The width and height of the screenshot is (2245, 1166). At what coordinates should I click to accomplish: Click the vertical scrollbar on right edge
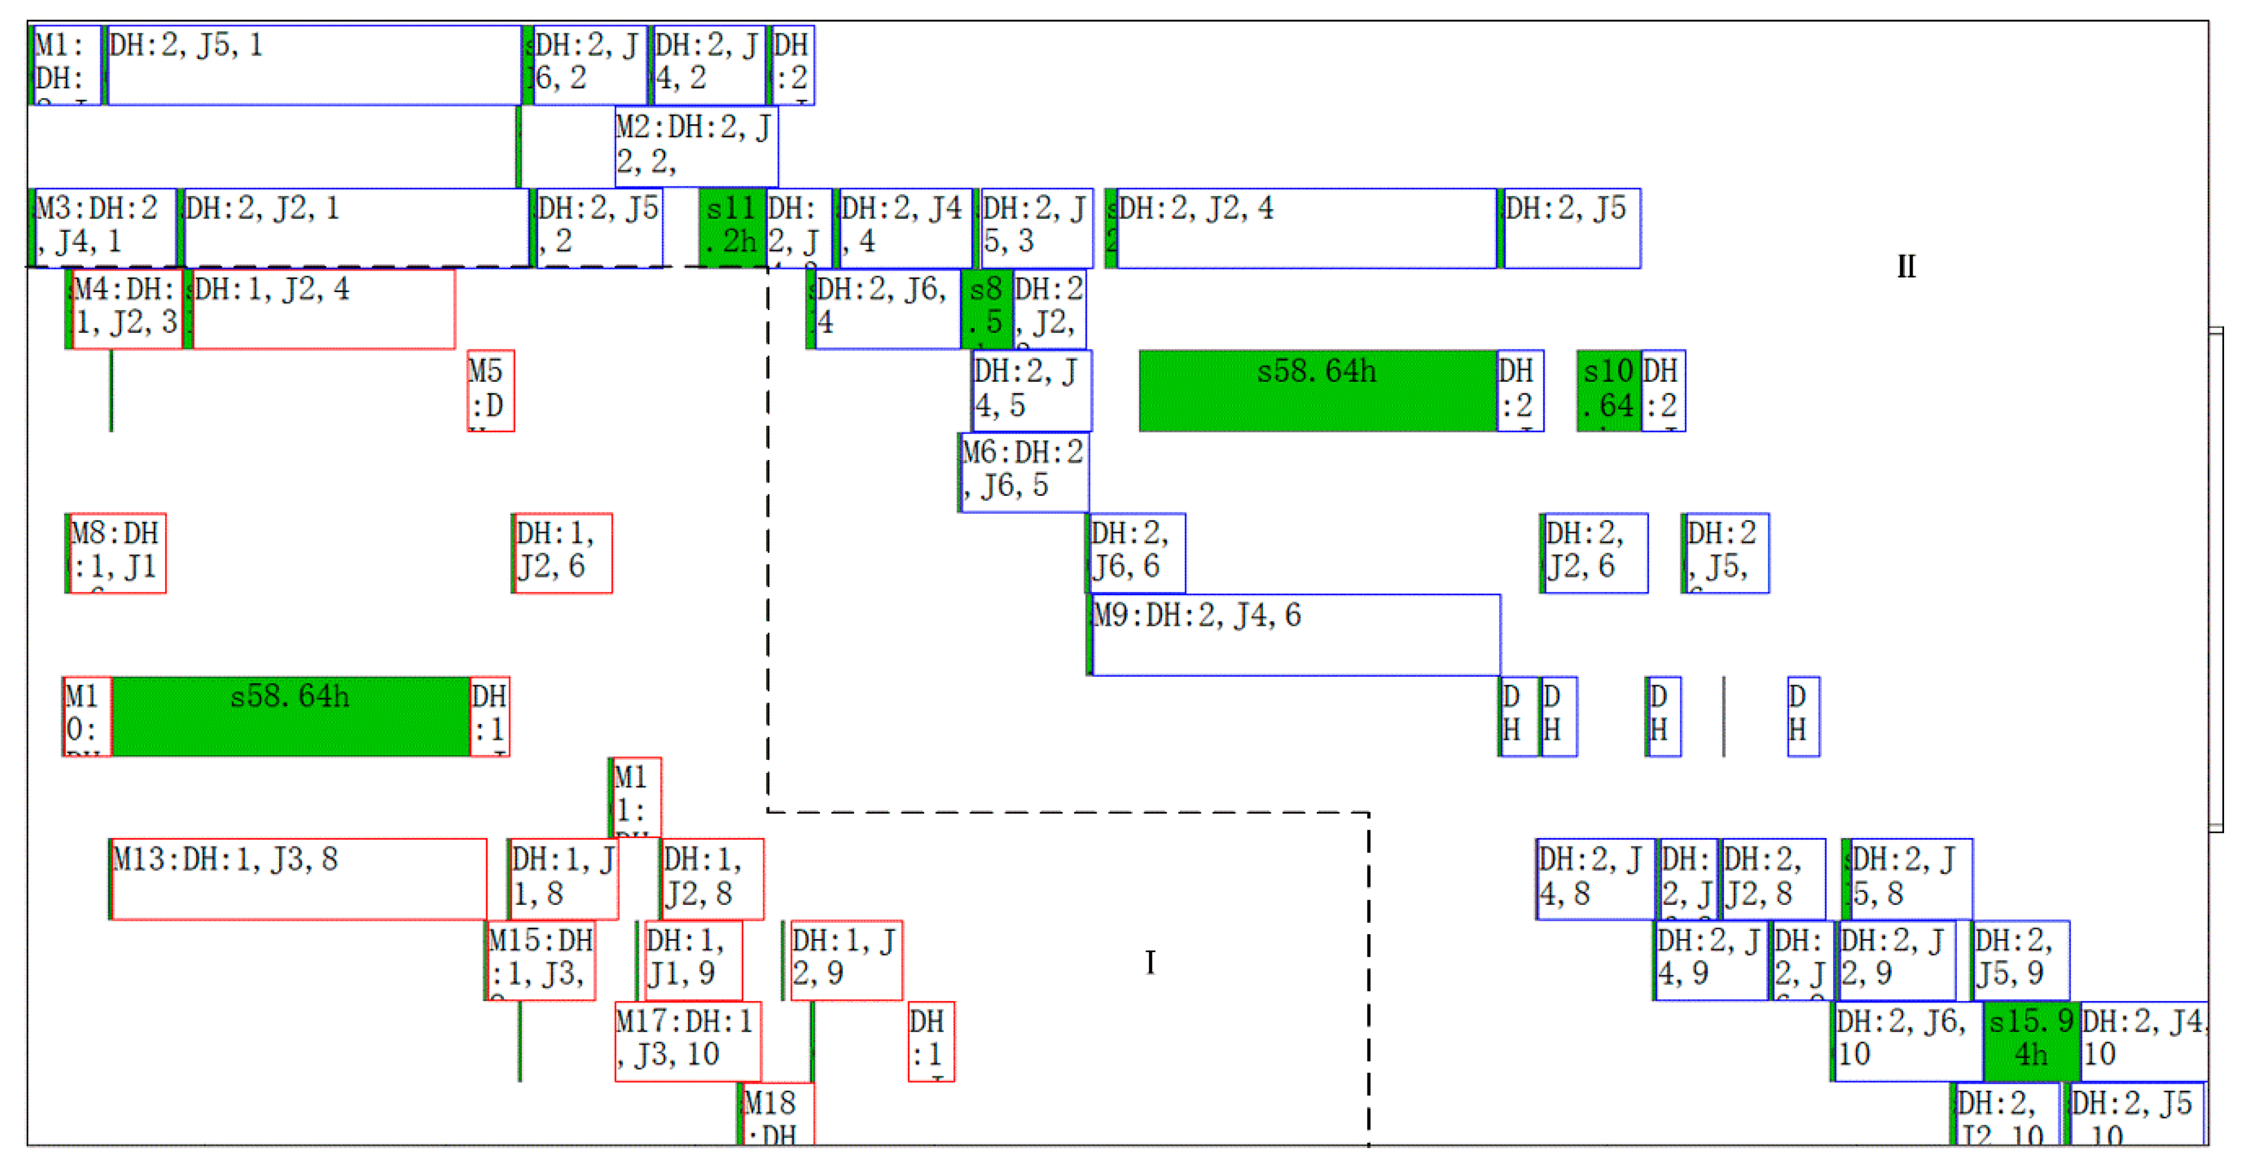pos(2215,579)
